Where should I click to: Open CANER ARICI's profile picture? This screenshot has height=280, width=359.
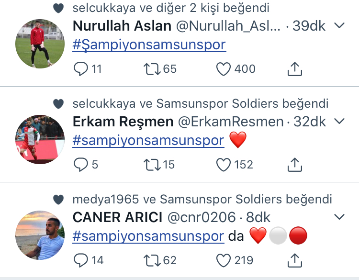pyautogui.click(x=40, y=235)
